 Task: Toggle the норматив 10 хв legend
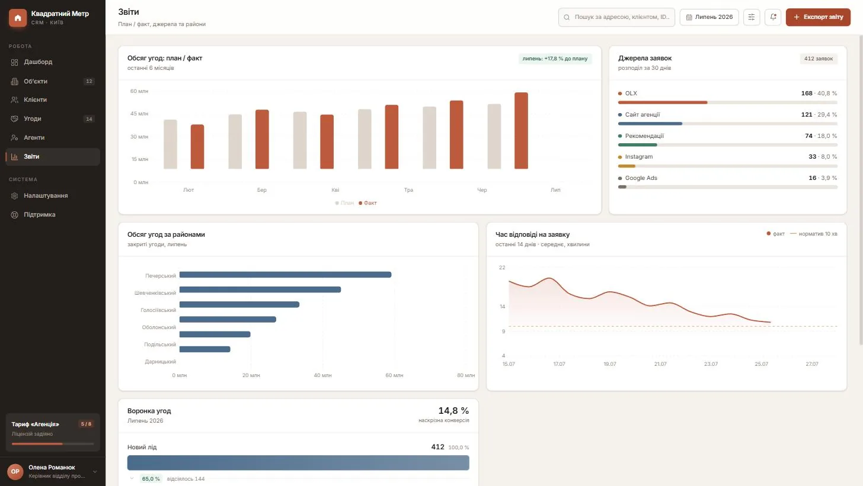814,234
